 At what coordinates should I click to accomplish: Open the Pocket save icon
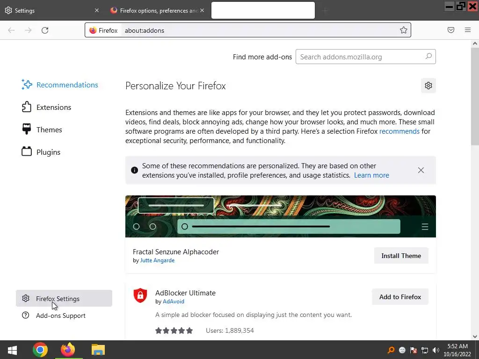click(451, 30)
